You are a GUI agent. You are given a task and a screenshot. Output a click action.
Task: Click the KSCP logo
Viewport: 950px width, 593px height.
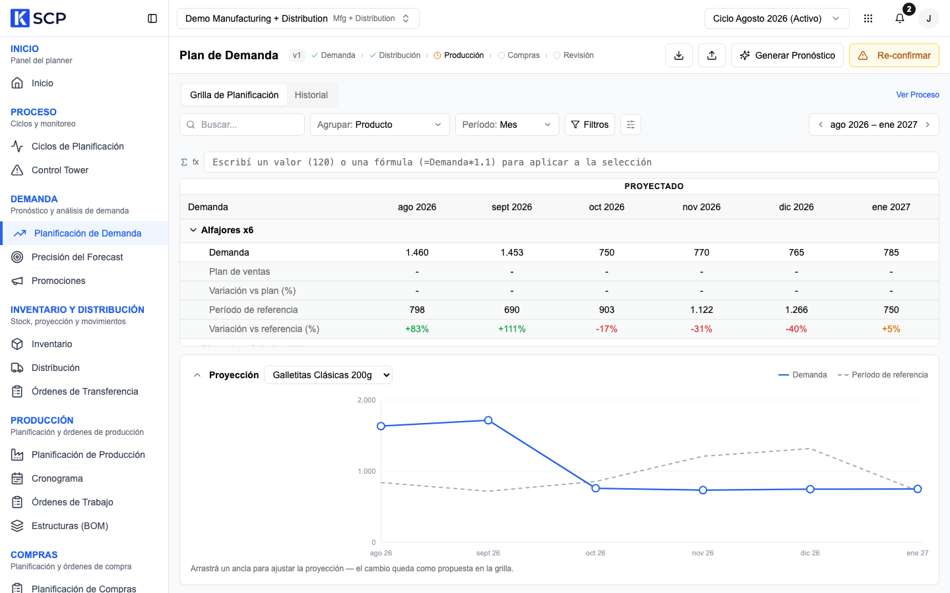click(38, 18)
